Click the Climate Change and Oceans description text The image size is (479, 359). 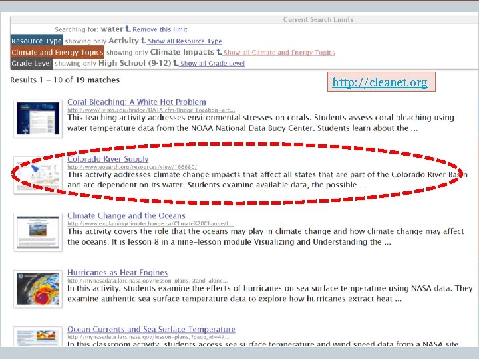(265, 237)
